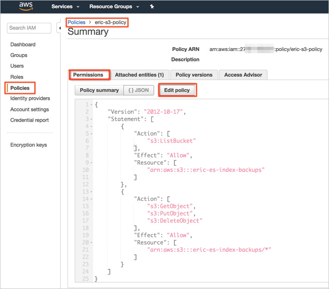
Task: Navigate to Encryption keys
Action: coord(29,145)
